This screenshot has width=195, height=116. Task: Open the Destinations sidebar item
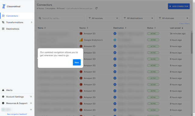pyautogui.click(x=13, y=29)
